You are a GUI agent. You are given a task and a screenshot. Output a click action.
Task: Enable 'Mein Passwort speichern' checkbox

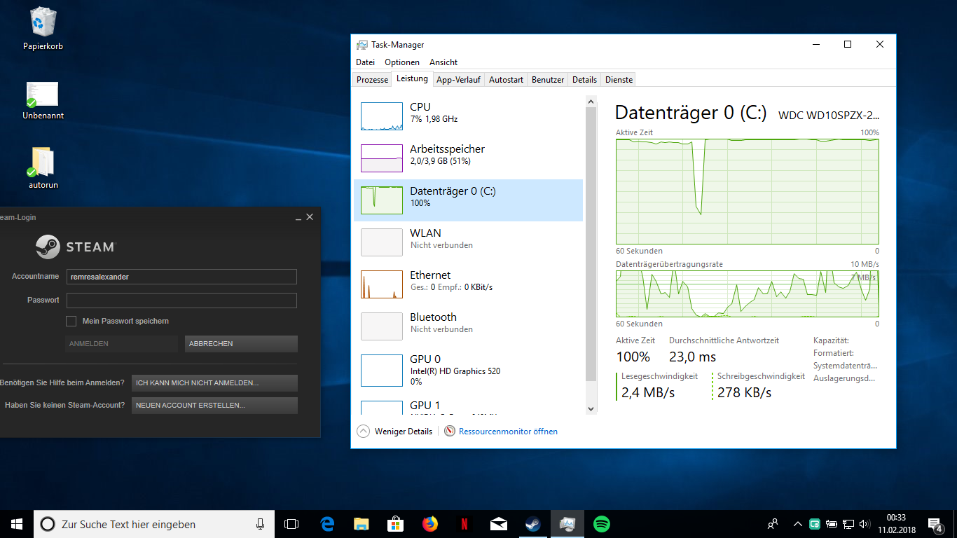[x=71, y=321]
